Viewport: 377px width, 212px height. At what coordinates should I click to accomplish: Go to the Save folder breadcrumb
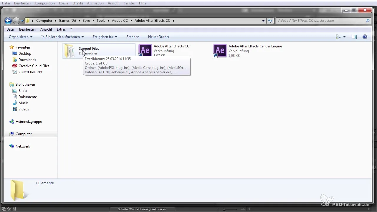(86, 21)
